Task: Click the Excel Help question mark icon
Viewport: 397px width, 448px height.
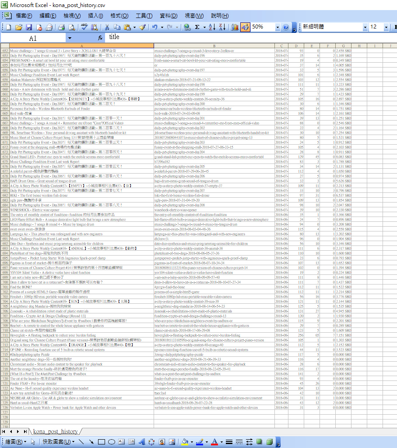Action: click(x=286, y=27)
